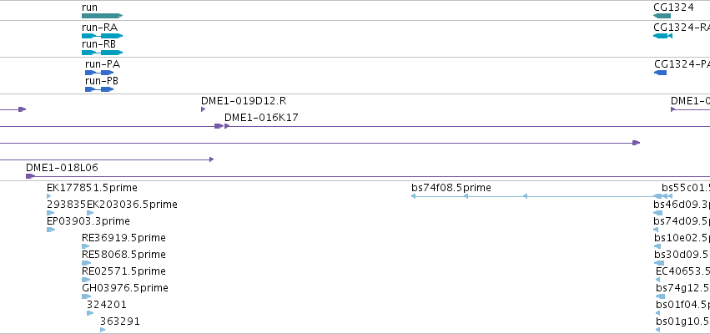This screenshot has height=334, width=710.
Task: Select the run-RB transcript glyph
Action: tap(103, 53)
